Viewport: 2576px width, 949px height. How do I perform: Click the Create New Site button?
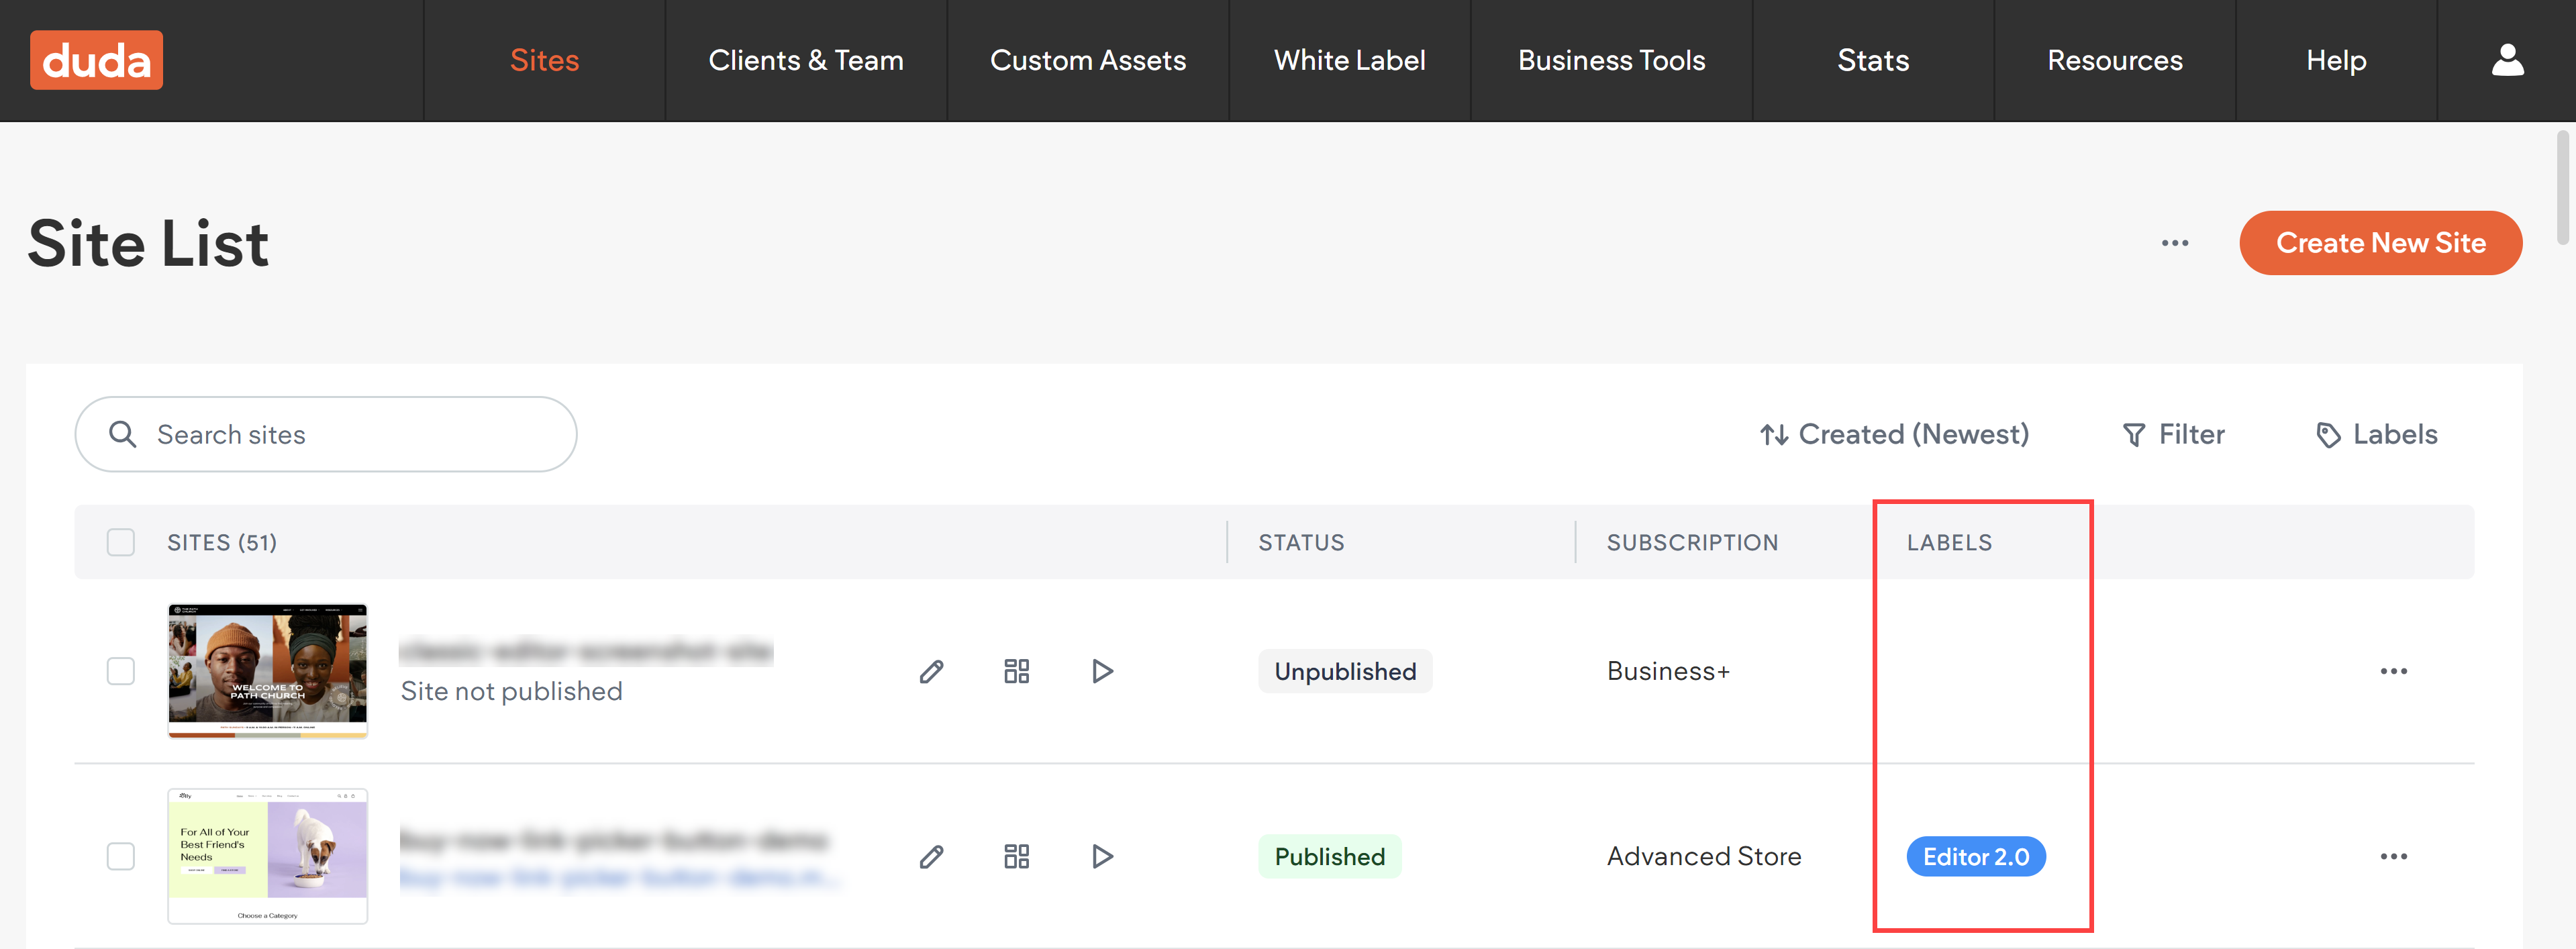[2381, 242]
